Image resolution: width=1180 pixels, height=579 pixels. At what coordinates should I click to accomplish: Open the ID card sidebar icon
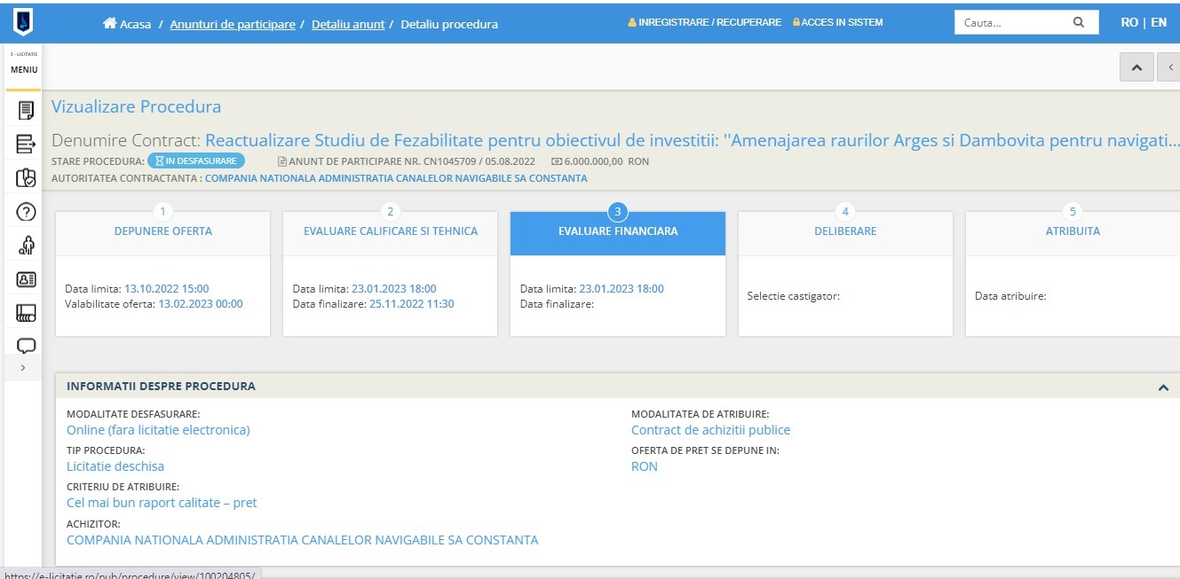[x=26, y=278]
